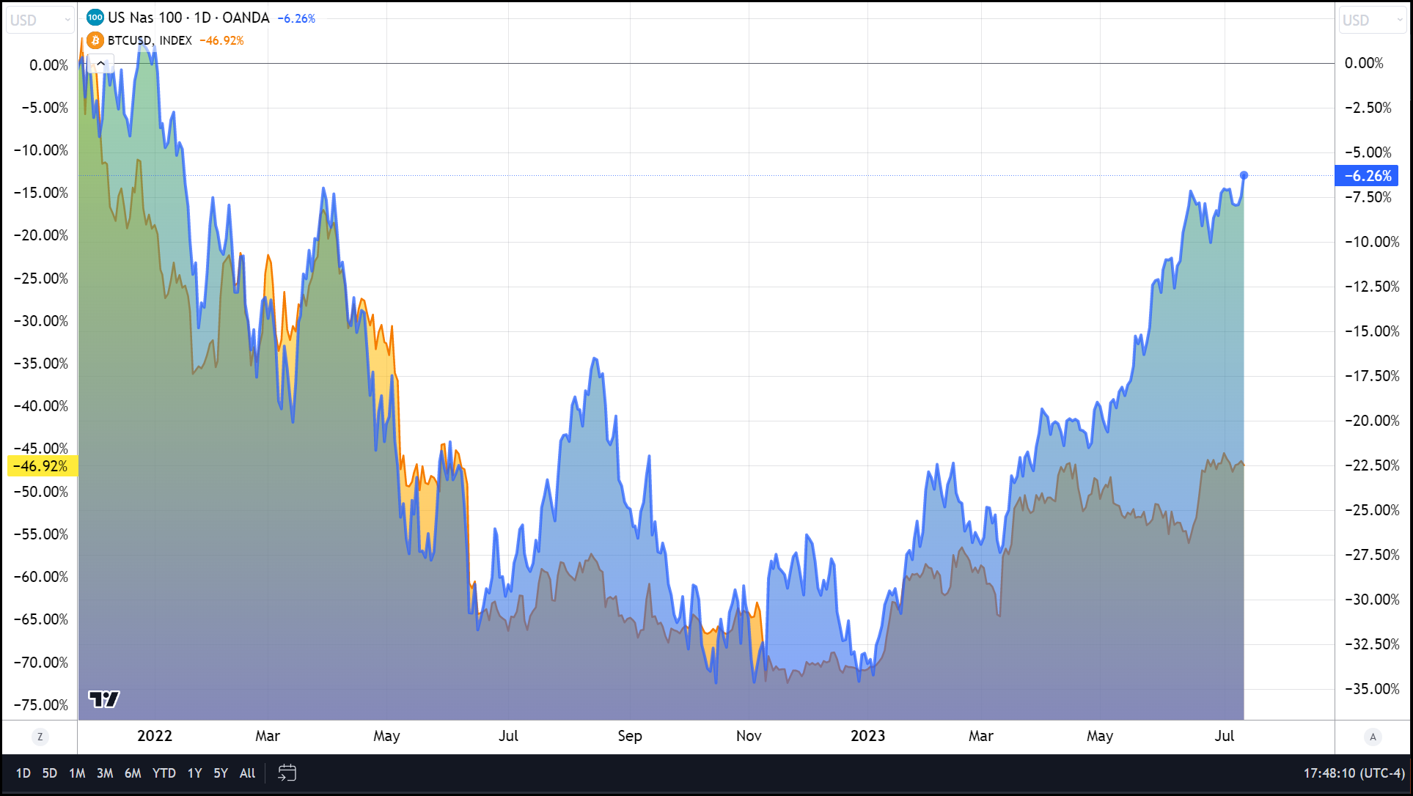Click the Nov label on the time axis
Viewport: 1413px width, 796px height.
coord(749,736)
